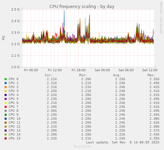Click the CPU 7 red legend swatch

point(6,107)
